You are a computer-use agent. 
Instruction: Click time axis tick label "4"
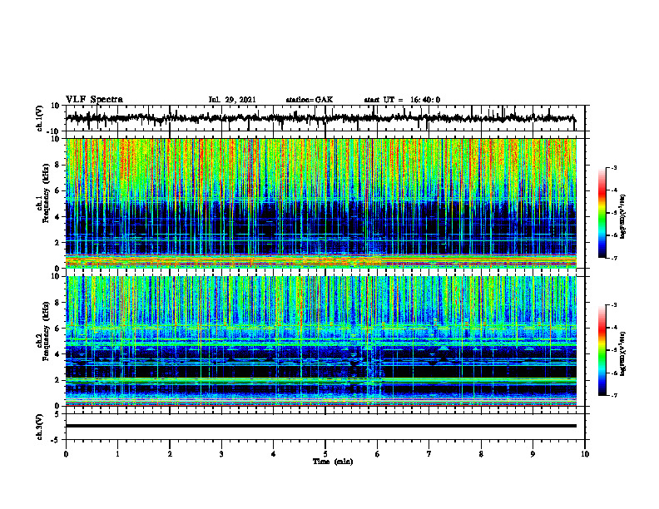(274, 454)
